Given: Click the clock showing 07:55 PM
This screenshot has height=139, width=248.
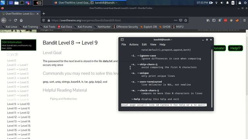Looking at the screenshot, I should point(202,3).
